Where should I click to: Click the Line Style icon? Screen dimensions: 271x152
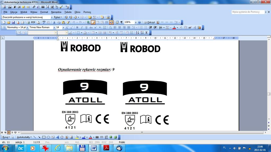tap(97, 137)
